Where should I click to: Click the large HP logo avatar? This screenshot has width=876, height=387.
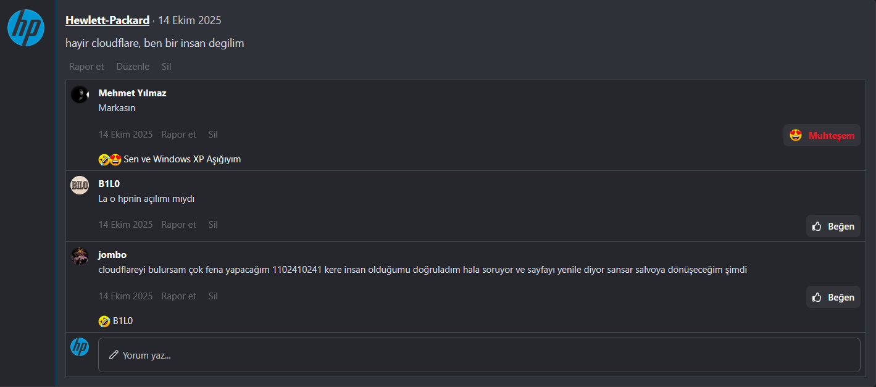click(x=25, y=28)
